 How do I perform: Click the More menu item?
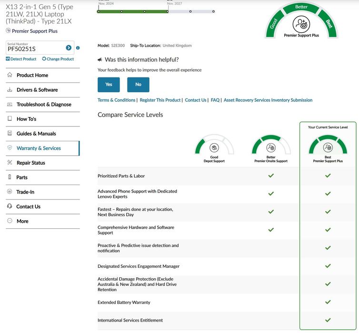(x=22, y=221)
